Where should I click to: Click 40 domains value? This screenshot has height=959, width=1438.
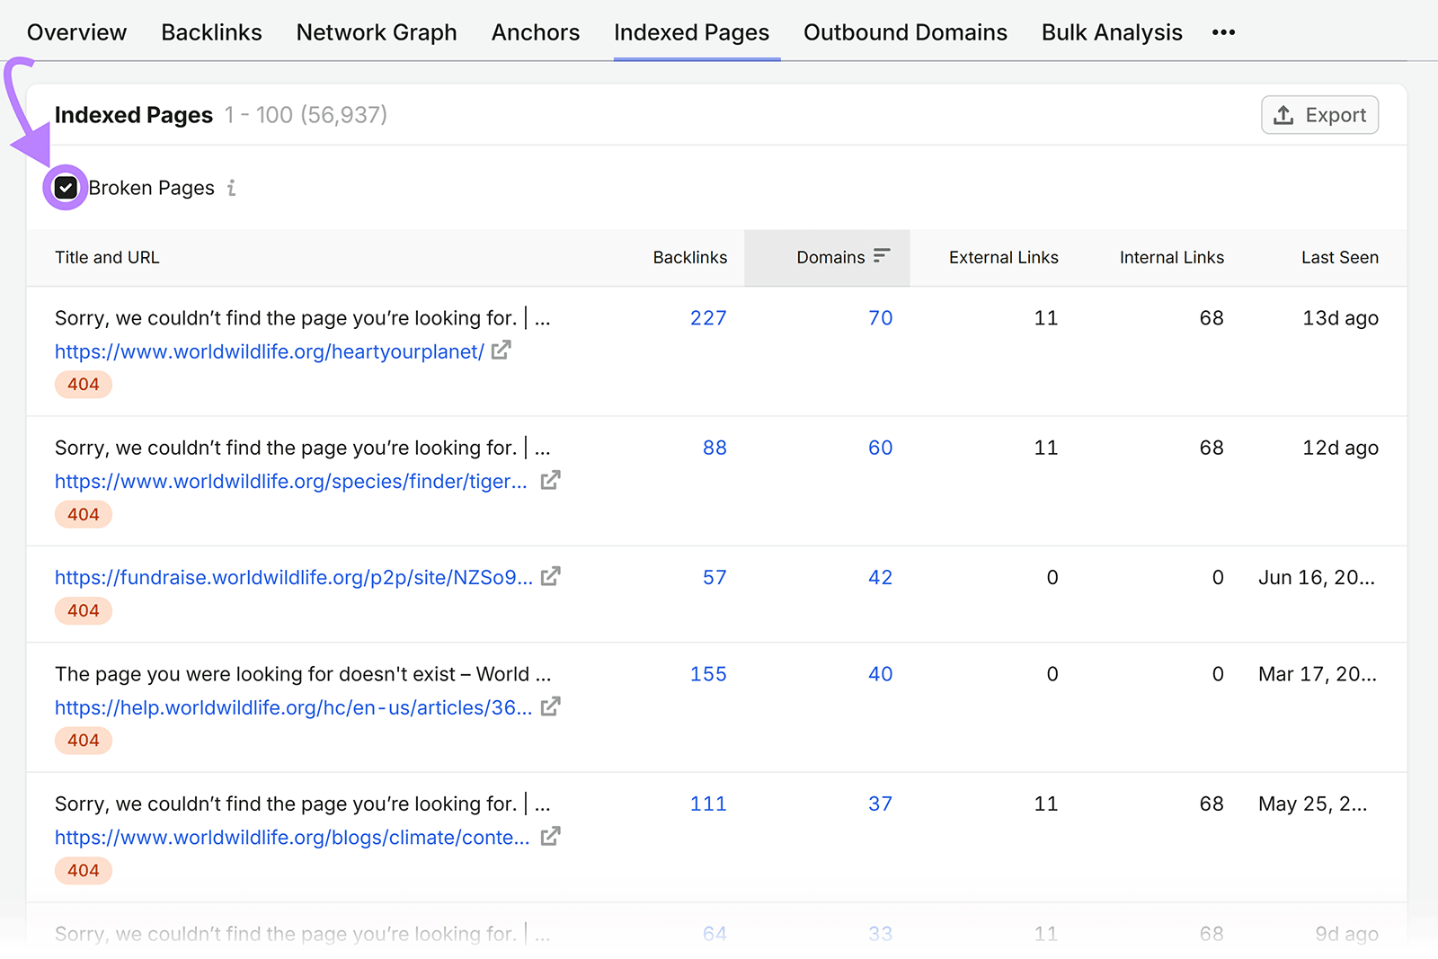pyautogui.click(x=881, y=674)
